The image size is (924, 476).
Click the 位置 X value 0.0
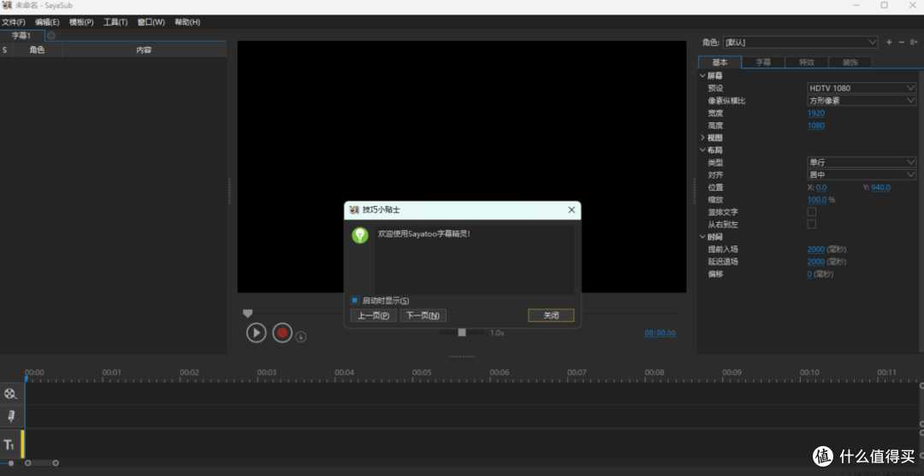820,187
